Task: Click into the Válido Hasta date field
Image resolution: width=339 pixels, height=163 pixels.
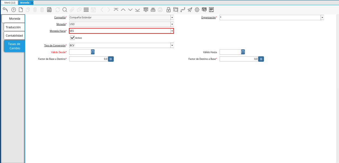Action: point(230,52)
